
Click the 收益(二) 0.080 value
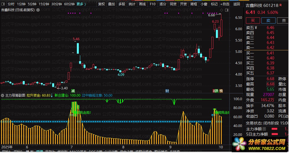coord(269,116)
